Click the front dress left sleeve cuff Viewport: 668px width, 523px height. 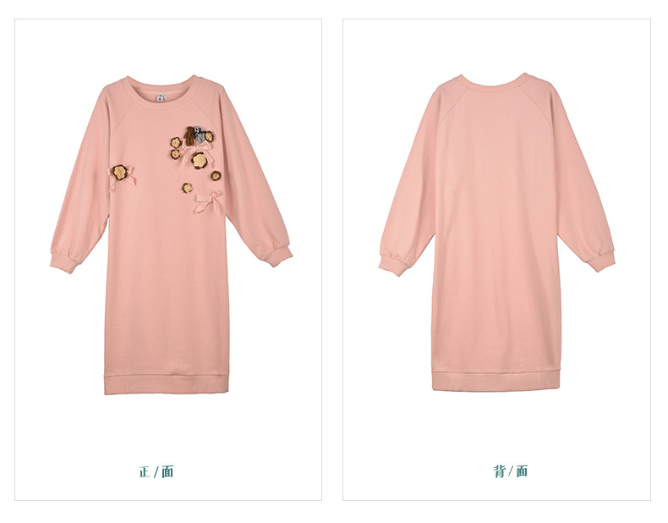[x=64, y=262]
